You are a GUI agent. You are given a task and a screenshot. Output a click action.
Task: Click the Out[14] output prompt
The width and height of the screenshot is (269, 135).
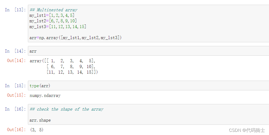17,61
